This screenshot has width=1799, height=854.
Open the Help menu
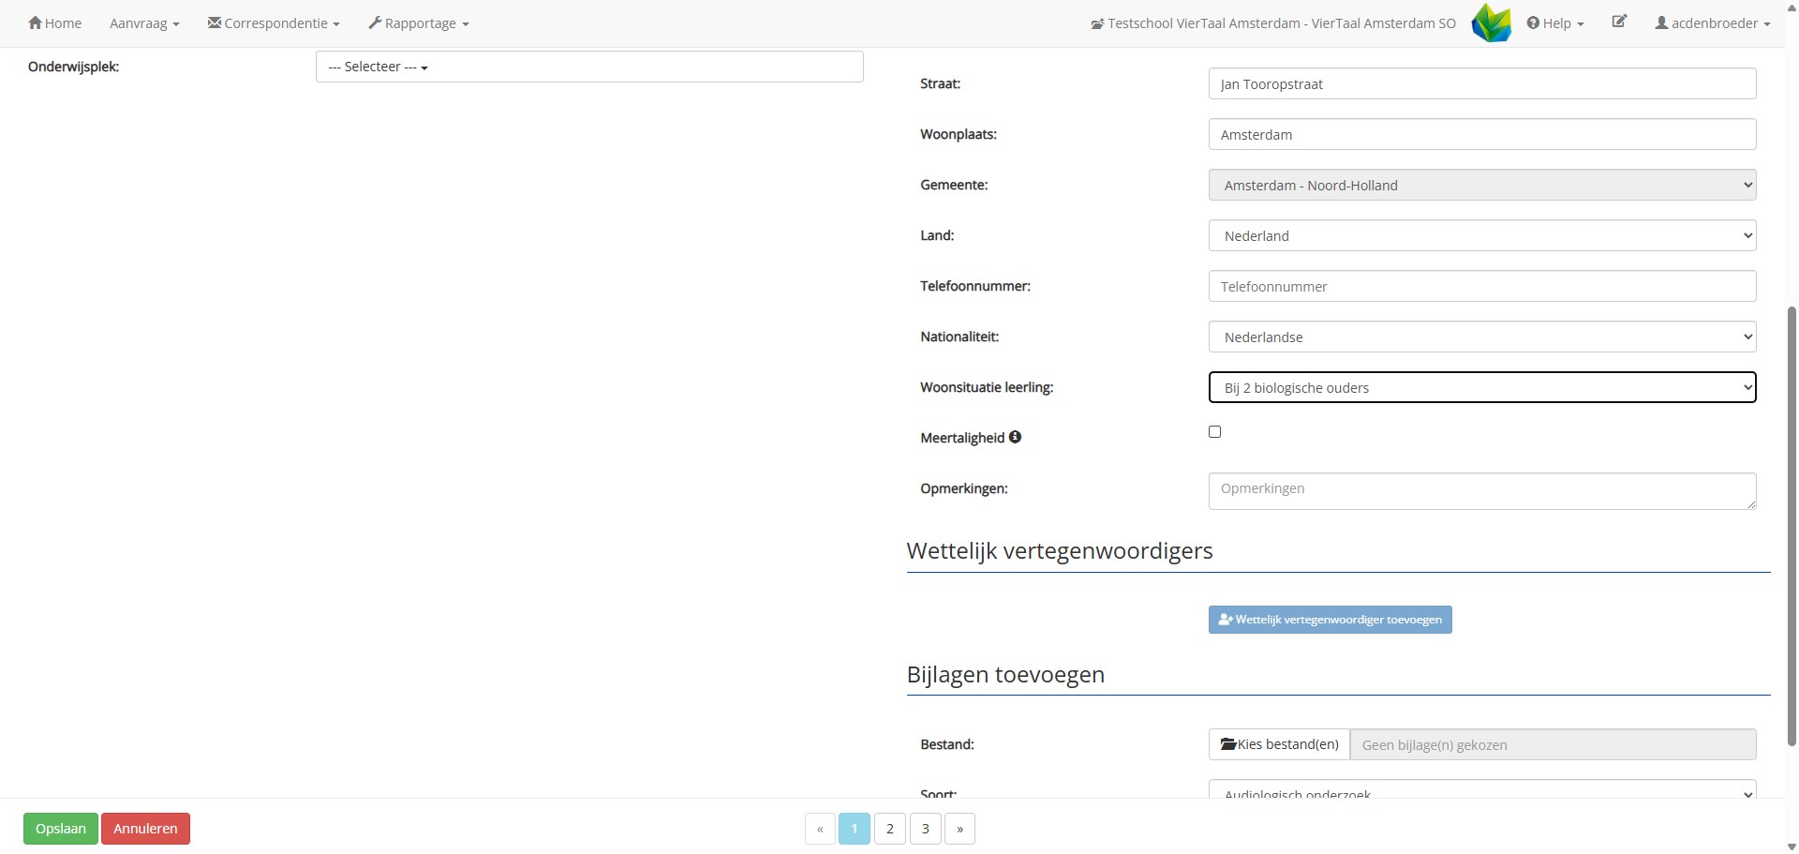coord(1555,23)
